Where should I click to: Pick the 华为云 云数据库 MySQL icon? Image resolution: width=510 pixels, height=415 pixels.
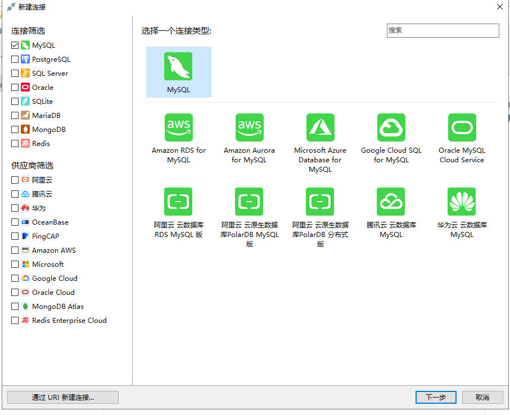click(462, 202)
